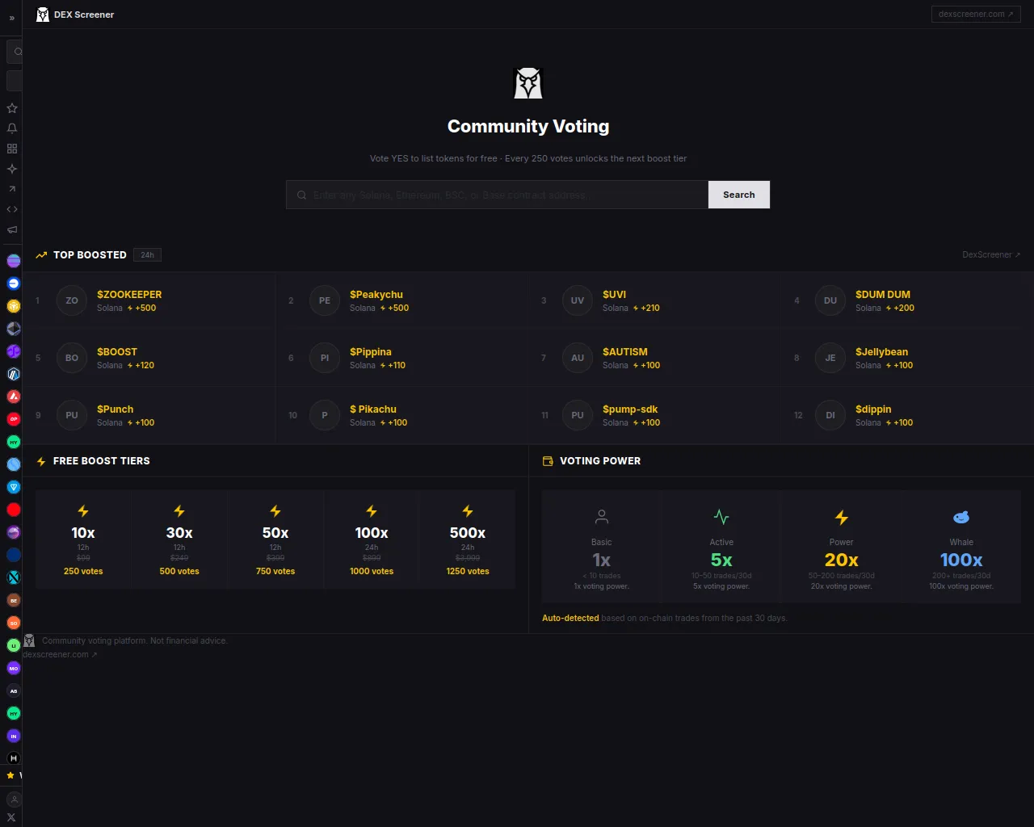1034x827 pixels.
Task: Open the user profile icon in sidebar
Action: click(14, 800)
